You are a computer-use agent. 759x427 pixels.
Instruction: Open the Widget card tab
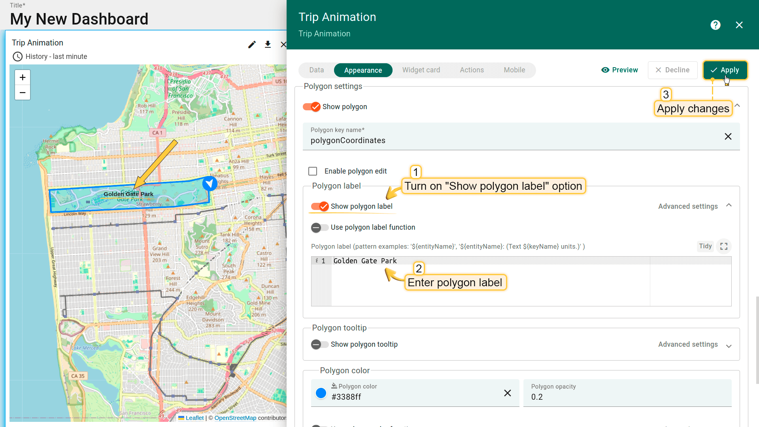(x=421, y=70)
